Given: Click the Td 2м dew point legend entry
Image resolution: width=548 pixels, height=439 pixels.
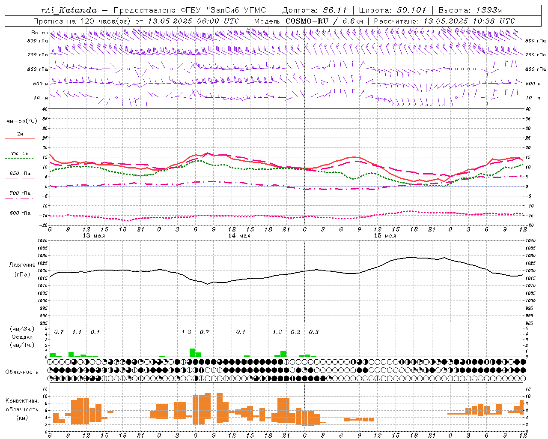Looking at the screenshot, I should point(20,153).
